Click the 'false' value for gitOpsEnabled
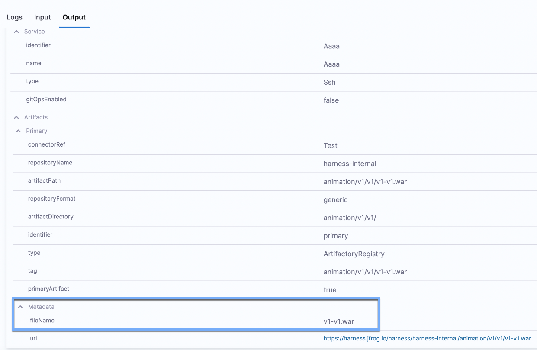The width and height of the screenshot is (537, 350). [x=331, y=100]
